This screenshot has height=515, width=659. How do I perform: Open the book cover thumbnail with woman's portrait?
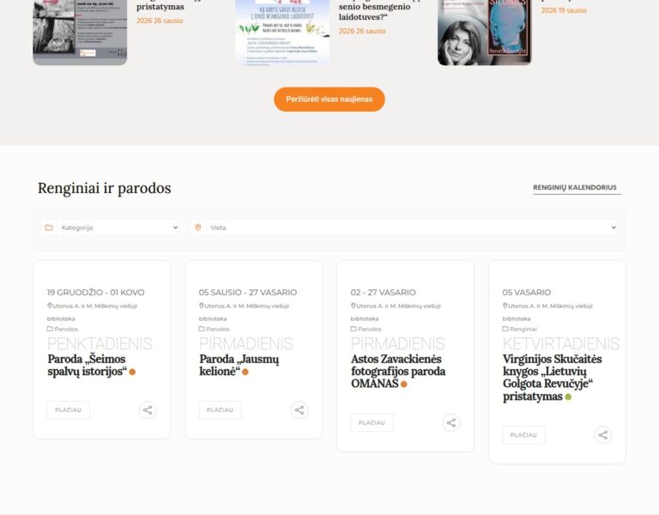(x=484, y=32)
